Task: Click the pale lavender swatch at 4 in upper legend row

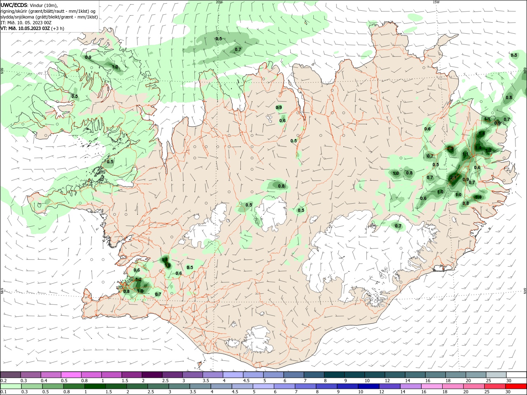Action: pyautogui.click(x=233, y=375)
